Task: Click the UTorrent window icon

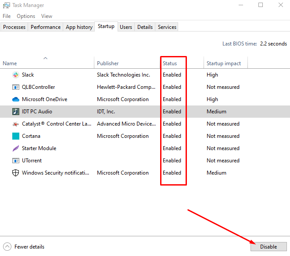Action: pyautogui.click(x=16, y=161)
